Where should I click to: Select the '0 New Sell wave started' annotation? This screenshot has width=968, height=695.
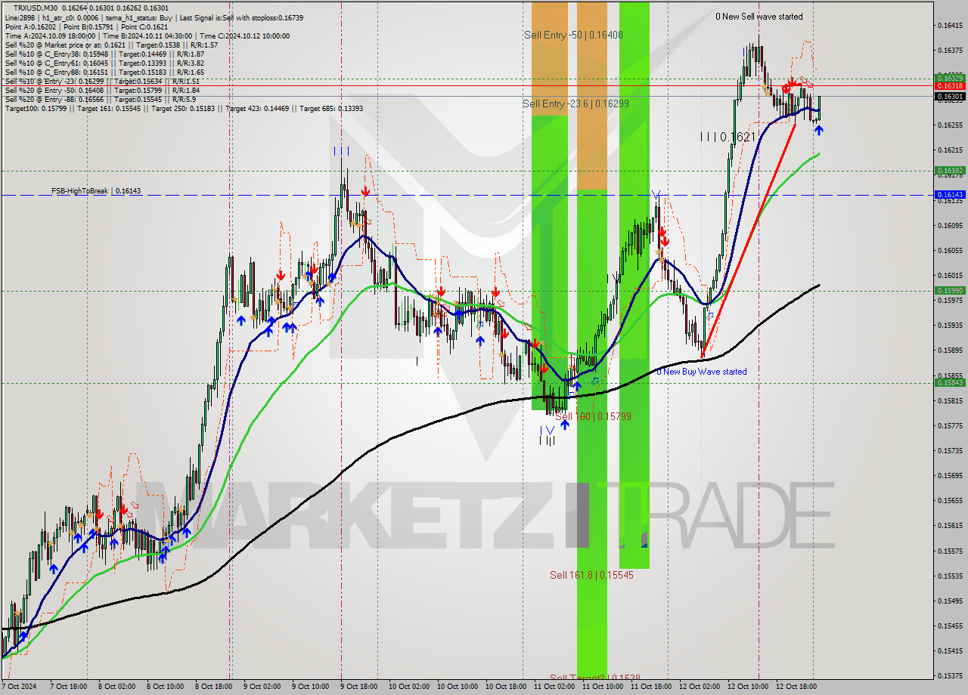pyautogui.click(x=759, y=17)
